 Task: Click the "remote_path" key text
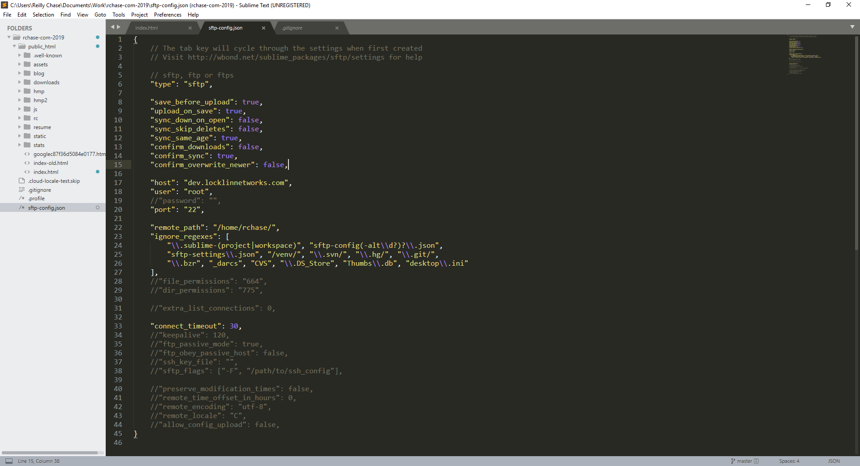click(177, 228)
